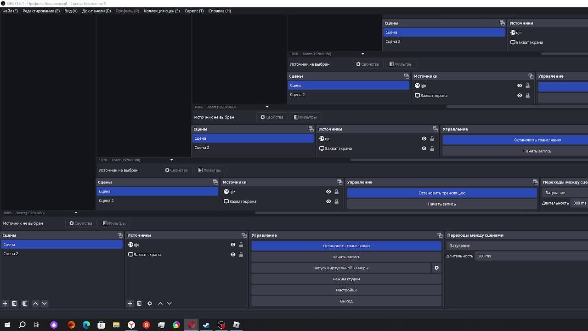Toggle visibility eye of Захват экрана in main Sources dock
Screen dimensions: 588x331
tap(233, 254)
